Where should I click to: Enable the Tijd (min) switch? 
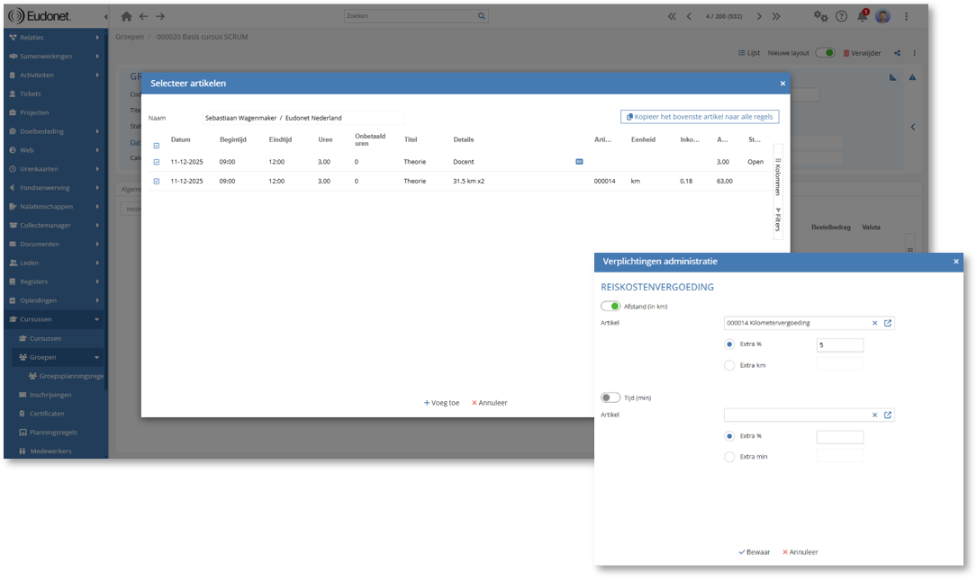coord(611,398)
